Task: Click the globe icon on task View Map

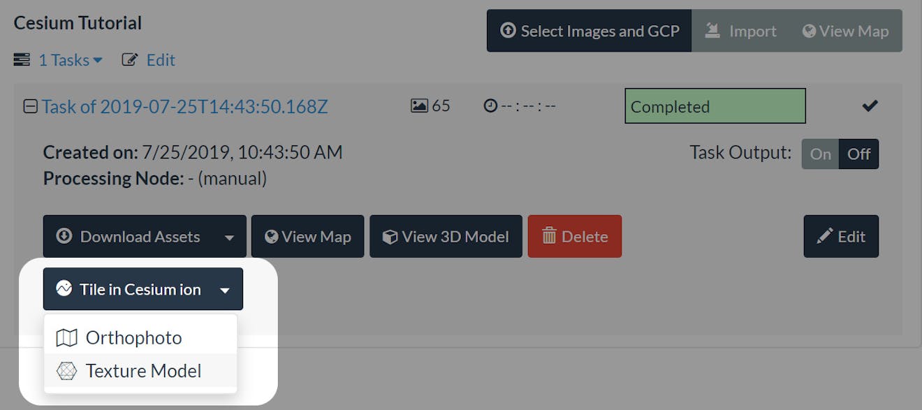Action: click(x=272, y=237)
